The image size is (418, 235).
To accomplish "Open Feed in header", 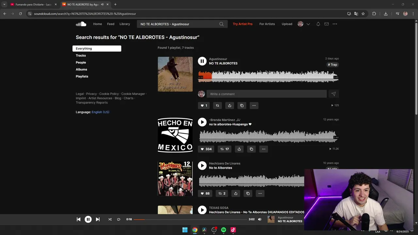I will (111, 24).
